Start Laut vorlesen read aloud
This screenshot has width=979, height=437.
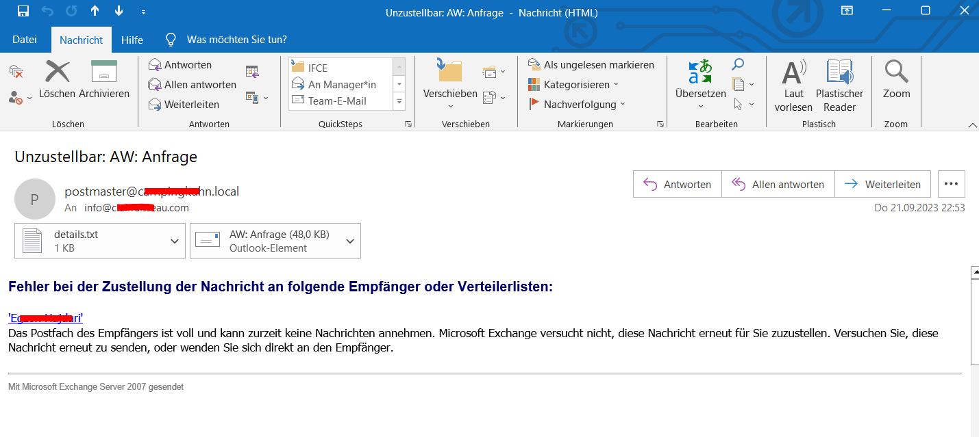(x=793, y=74)
